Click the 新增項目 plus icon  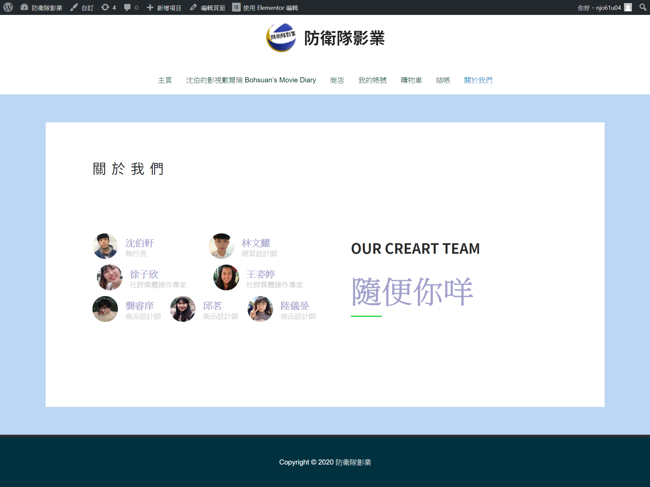(x=150, y=7)
